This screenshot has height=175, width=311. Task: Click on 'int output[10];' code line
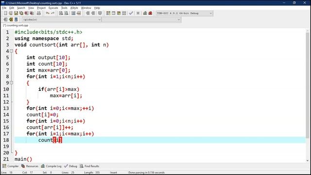pos(49,57)
